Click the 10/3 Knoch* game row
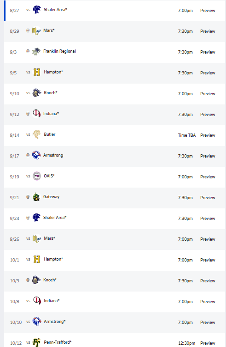Screen dimensions: 226x347 (x=115, y=281)
